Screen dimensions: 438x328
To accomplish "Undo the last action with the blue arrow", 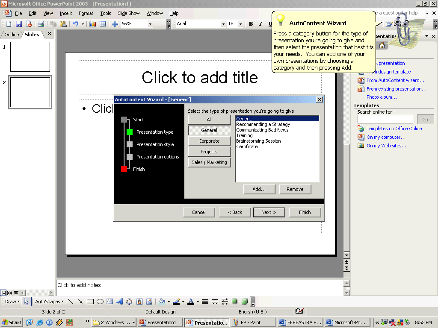I will click(75, 24).
